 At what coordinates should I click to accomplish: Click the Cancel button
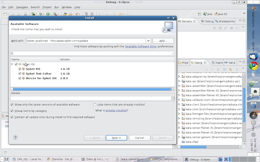pyautogui.click(x=140, y=138)
